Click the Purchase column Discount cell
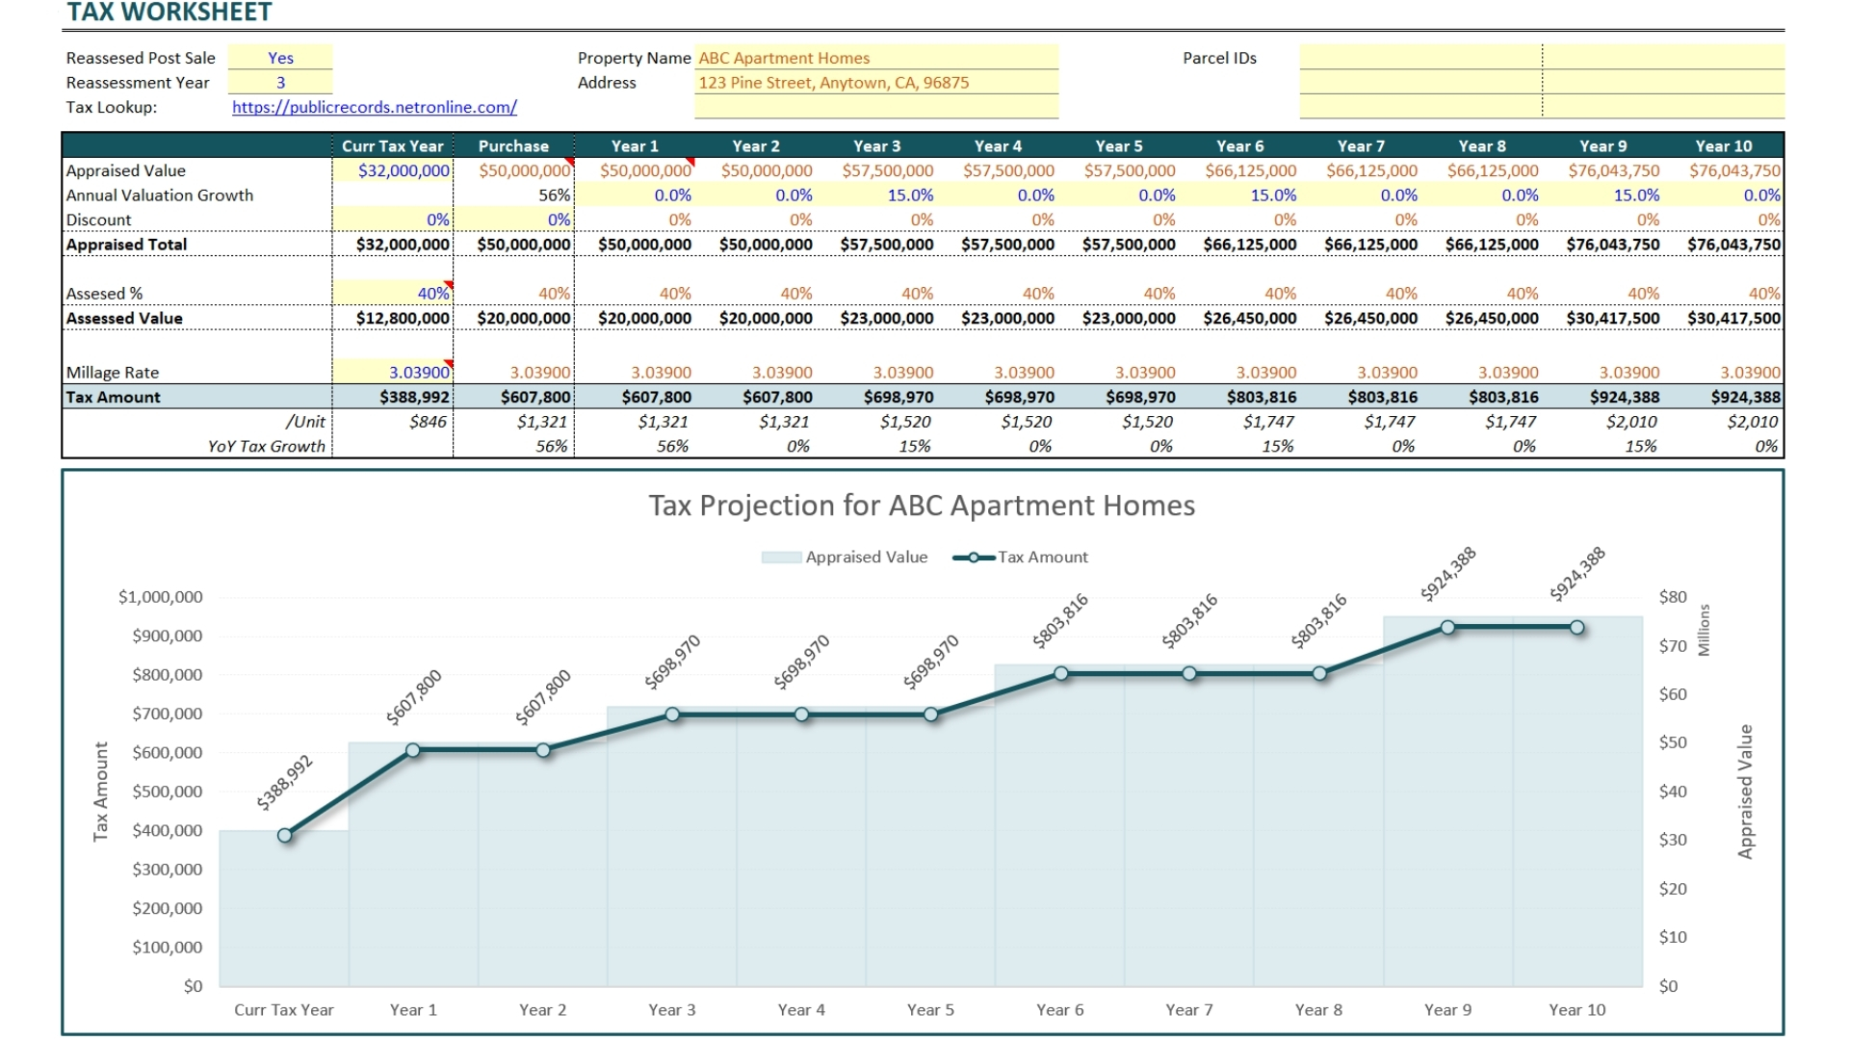The height and width of the screenshot is (1040, 1849). [x=514, y=220]
